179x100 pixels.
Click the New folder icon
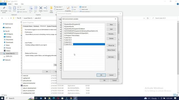coord(51,9)
